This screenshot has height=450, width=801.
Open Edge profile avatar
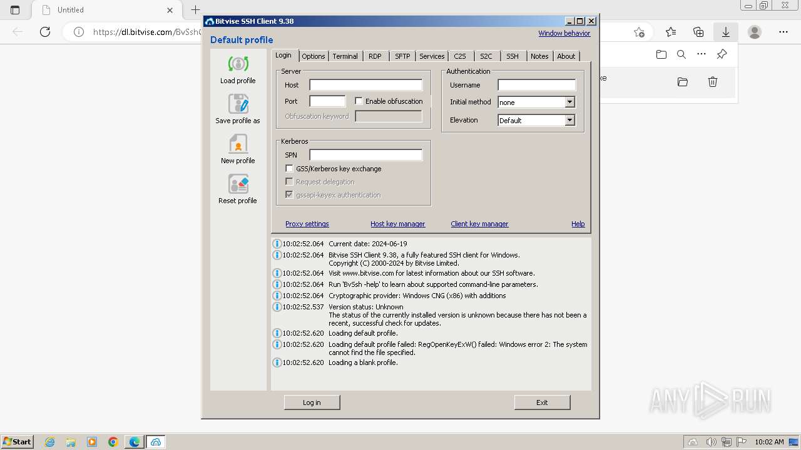tap(755, 32)
